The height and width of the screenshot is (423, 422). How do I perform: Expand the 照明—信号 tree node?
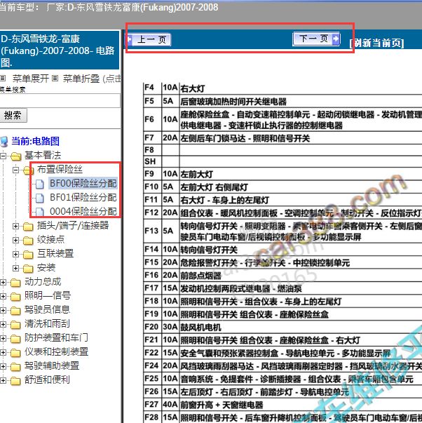(3, 296)
